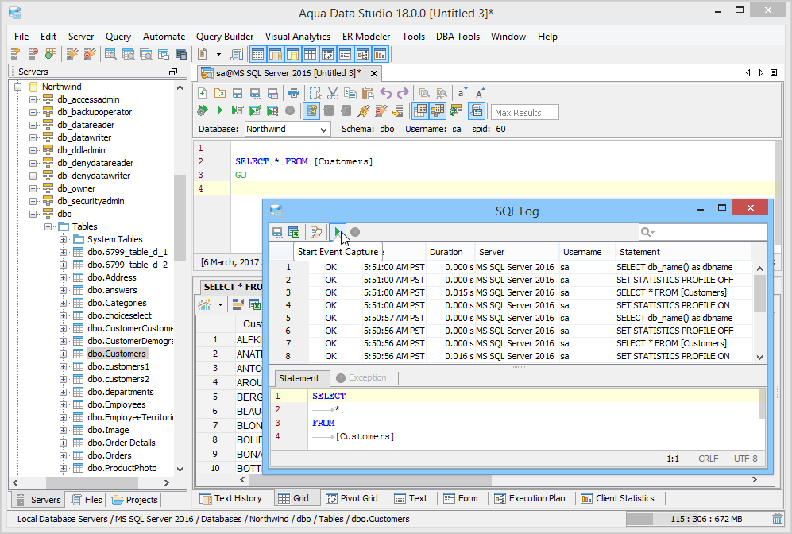792x534 pixels.
Task: Click the Start Event Capture play icon
Action: click(338, 232)
